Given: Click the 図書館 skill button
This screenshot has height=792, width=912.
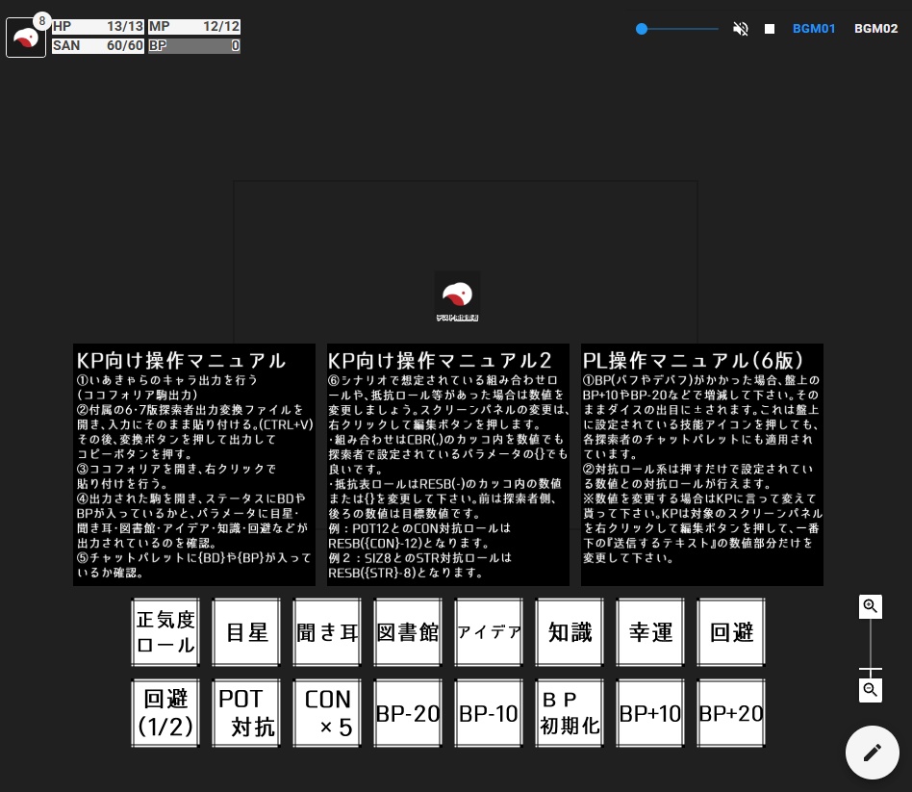Looking at the screenshot, I should (x=408, y=632).
